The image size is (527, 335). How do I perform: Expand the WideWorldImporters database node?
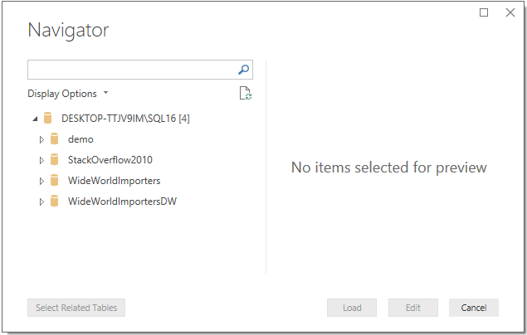[x=41, y=181]
